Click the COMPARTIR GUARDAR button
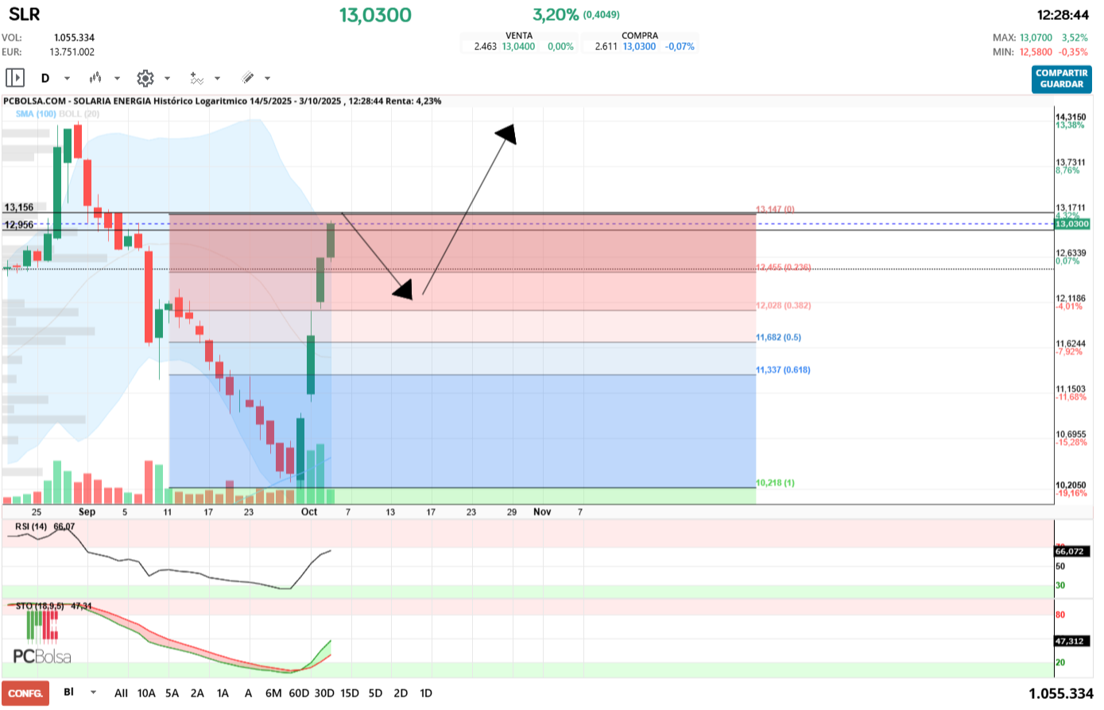This screenshot has width=1104, height=710. point(1061,79)
